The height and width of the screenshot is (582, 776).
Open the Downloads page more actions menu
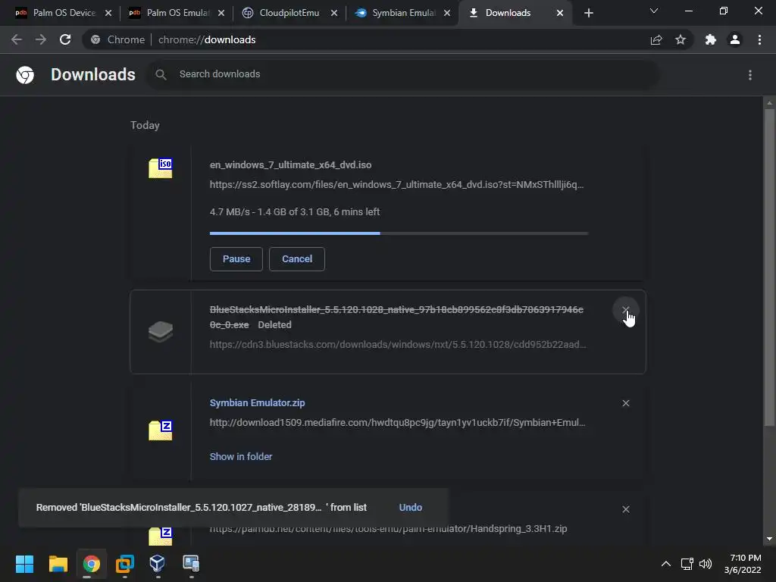[x=750, y=75]
